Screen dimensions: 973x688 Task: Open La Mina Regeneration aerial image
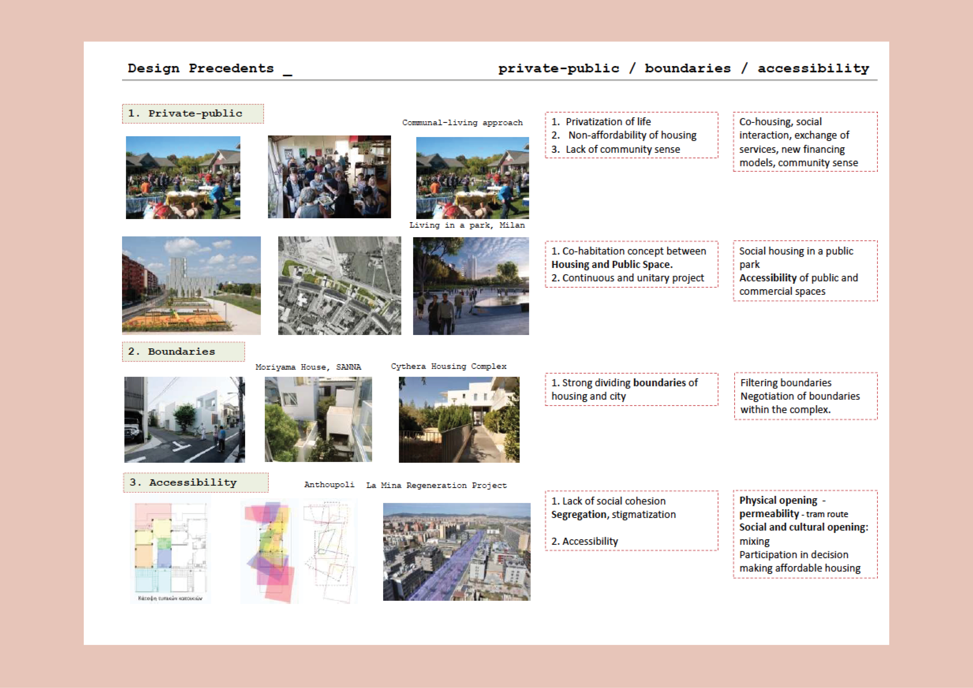[x=457, y=552]
